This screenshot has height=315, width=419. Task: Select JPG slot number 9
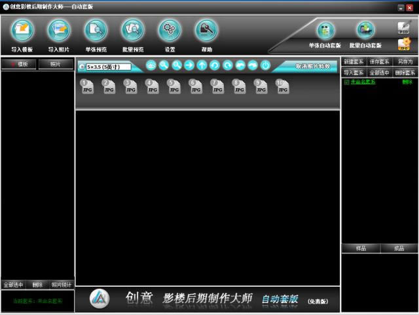click(261, 87)
